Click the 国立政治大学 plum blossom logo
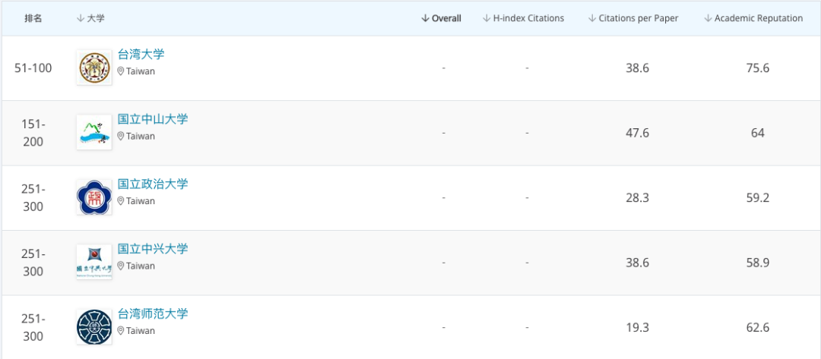The height and width of the screenshot is (359, 821). (94, 197)
